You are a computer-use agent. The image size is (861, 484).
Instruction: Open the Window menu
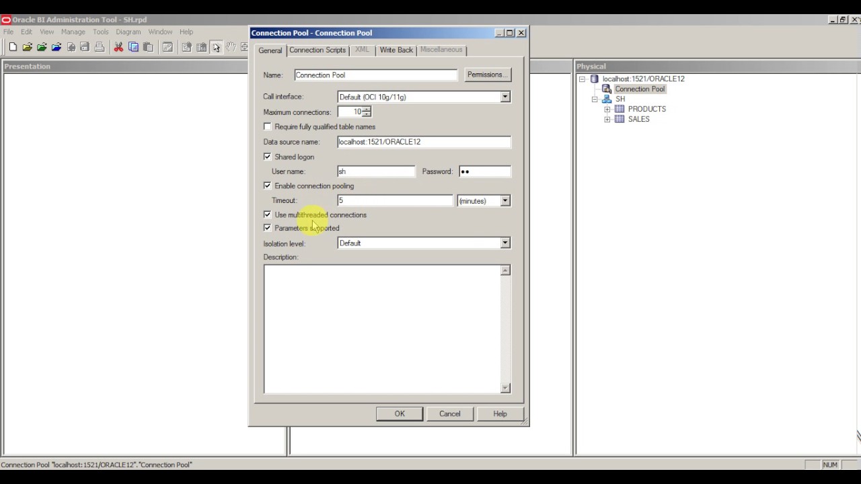point(160,32)
